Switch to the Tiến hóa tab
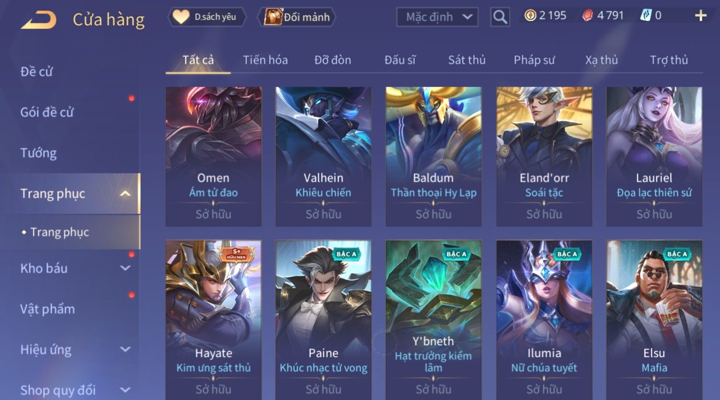This screenshot has height=400, width=720. pos(265,60)
